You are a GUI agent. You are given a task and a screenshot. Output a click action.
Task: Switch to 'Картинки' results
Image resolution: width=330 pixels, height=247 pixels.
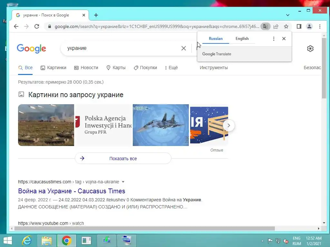tap(53, 68)
